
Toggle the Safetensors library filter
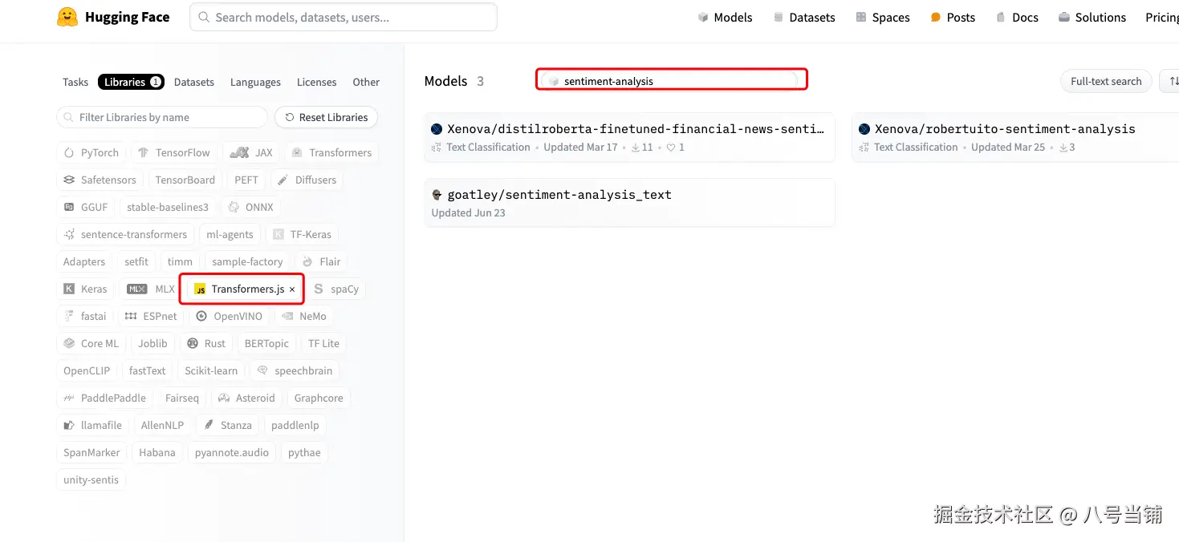[100, 180]
